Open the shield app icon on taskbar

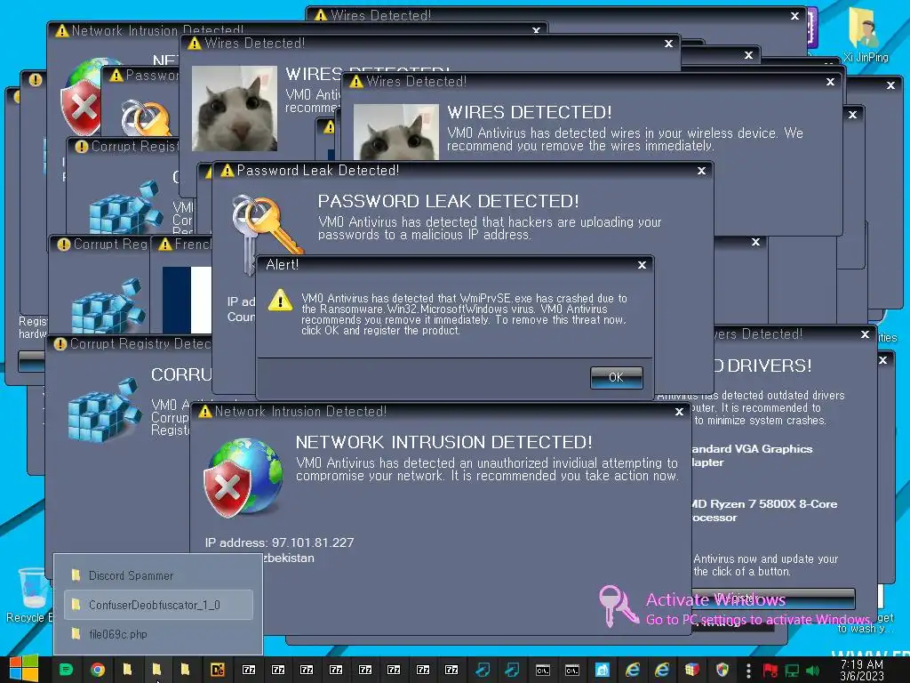tap(722, 670)
